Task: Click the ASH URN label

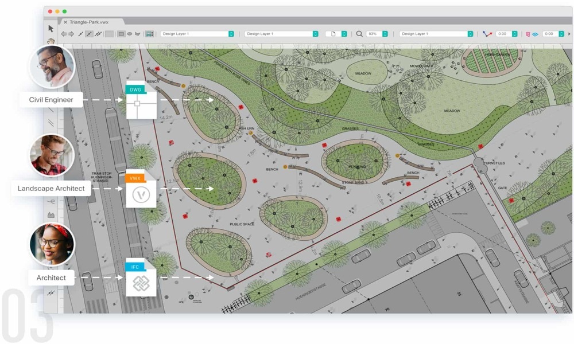Action: click(246, 128)
